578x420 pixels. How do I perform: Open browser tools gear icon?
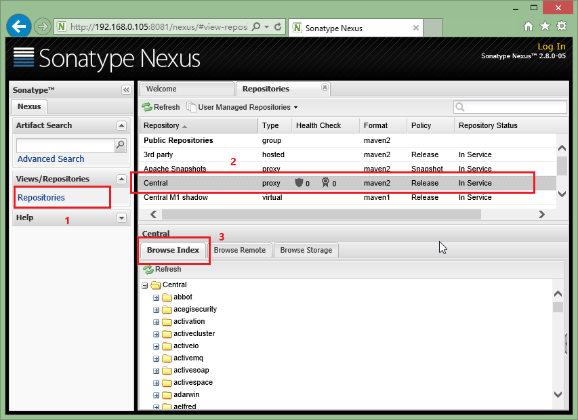coord(562,26)
